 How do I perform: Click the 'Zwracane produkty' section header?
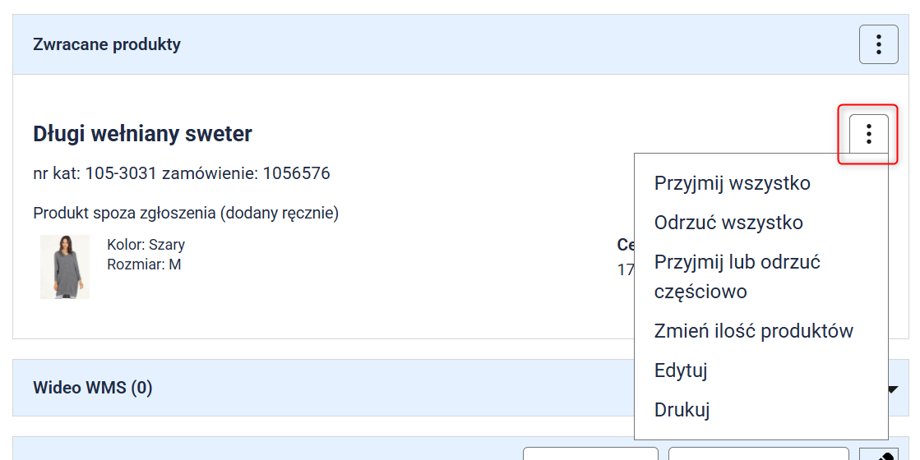[107, 44]
